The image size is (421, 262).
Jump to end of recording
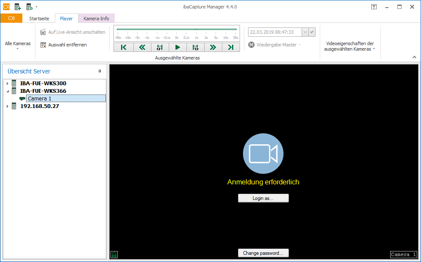coord(231,47)
